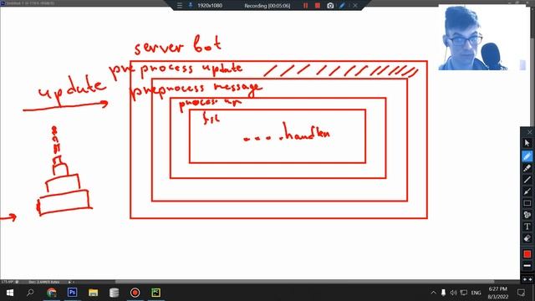Pause the screen recording
Screen dimensions: 535x301
305,6
